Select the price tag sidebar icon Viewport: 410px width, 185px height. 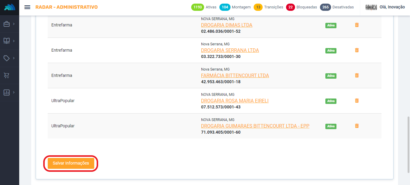coord(7,58)
